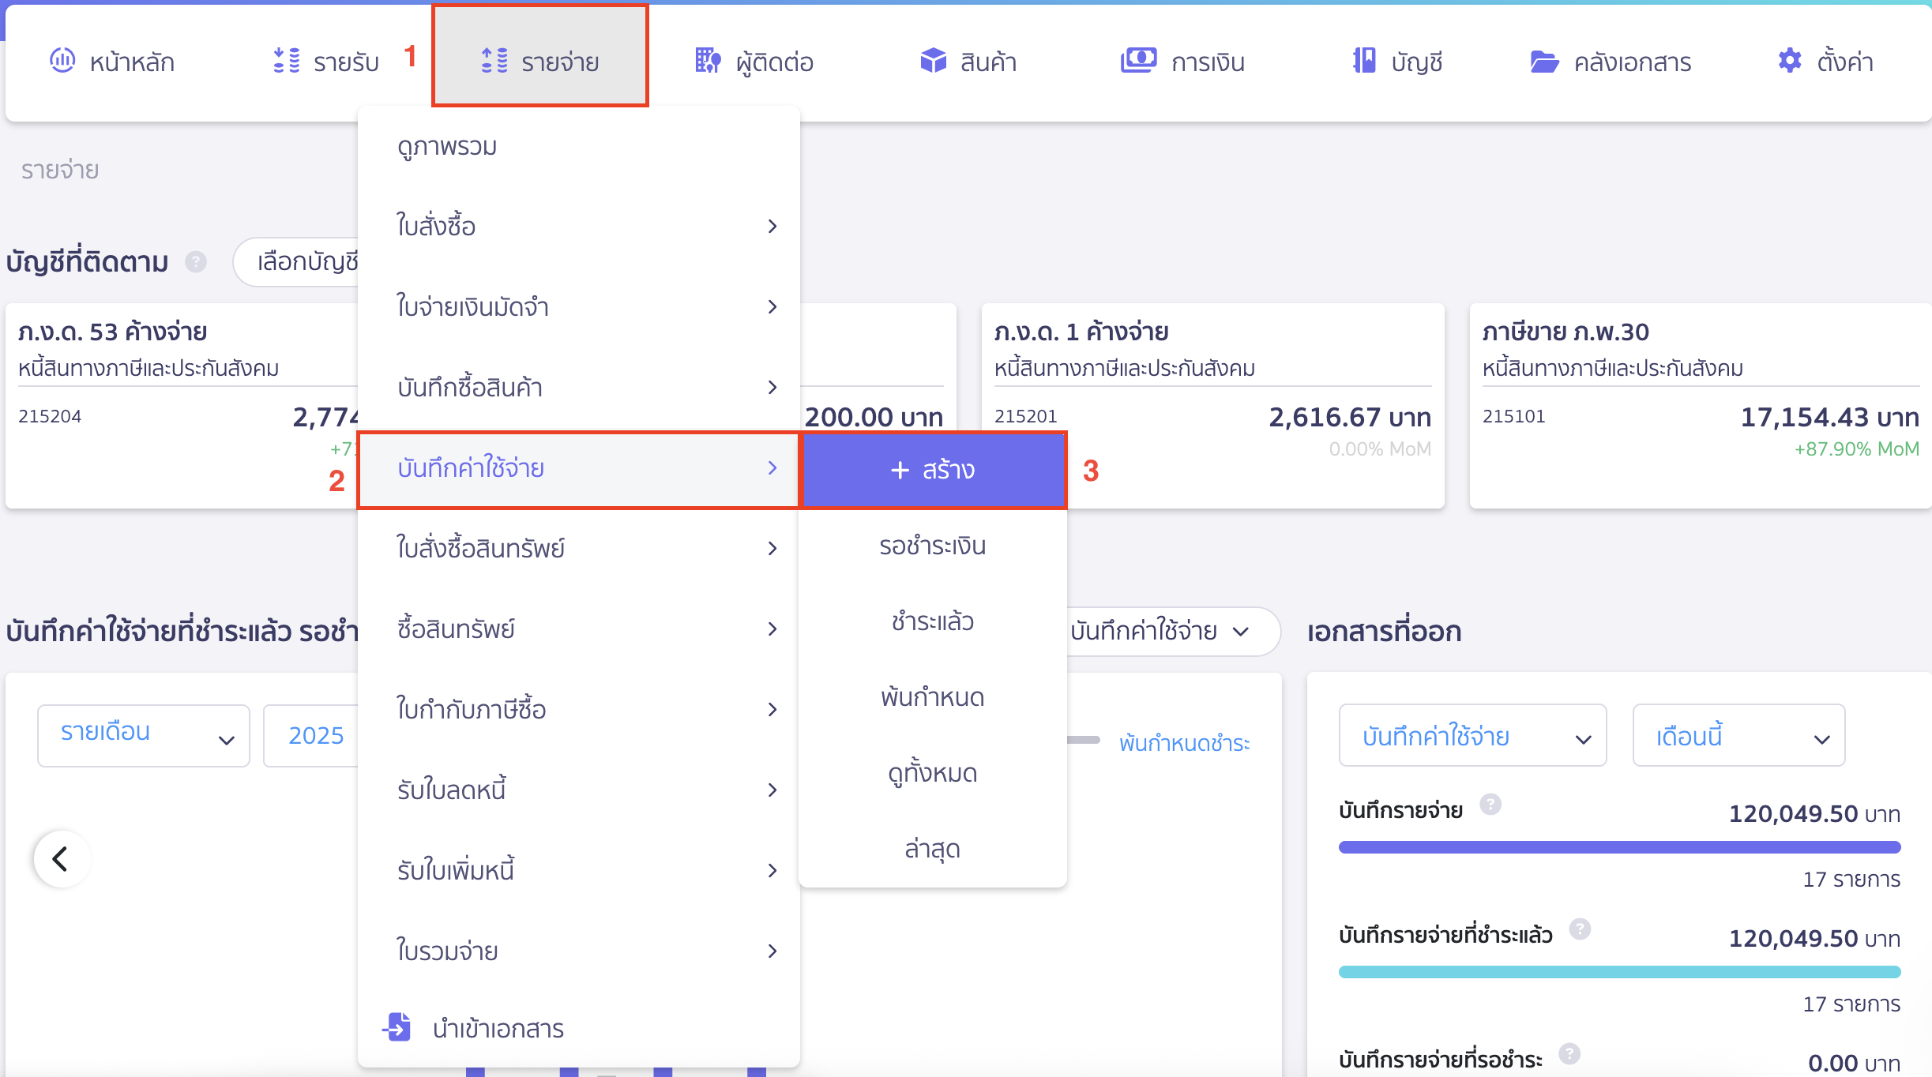The image size is (1932, 1077).
Task: Click the +87.90% MoM value
Action: pyautogui.click(x=1856, y=449)
